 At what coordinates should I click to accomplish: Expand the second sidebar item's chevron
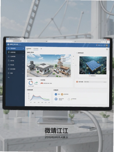pos(23,52)
